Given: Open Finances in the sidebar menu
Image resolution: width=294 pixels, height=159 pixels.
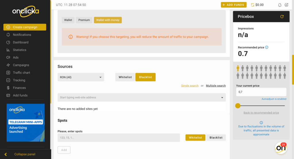Looking at the screenshot, I should pos(19,88).
